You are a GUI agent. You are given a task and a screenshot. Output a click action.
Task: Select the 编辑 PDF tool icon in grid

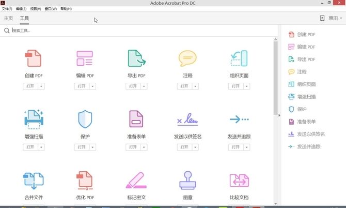85,58
